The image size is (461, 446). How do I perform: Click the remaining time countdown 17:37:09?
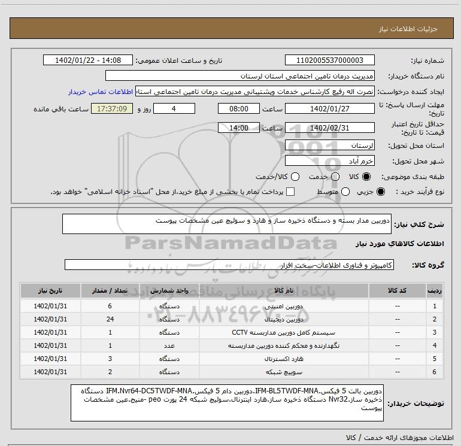[112, 109]
